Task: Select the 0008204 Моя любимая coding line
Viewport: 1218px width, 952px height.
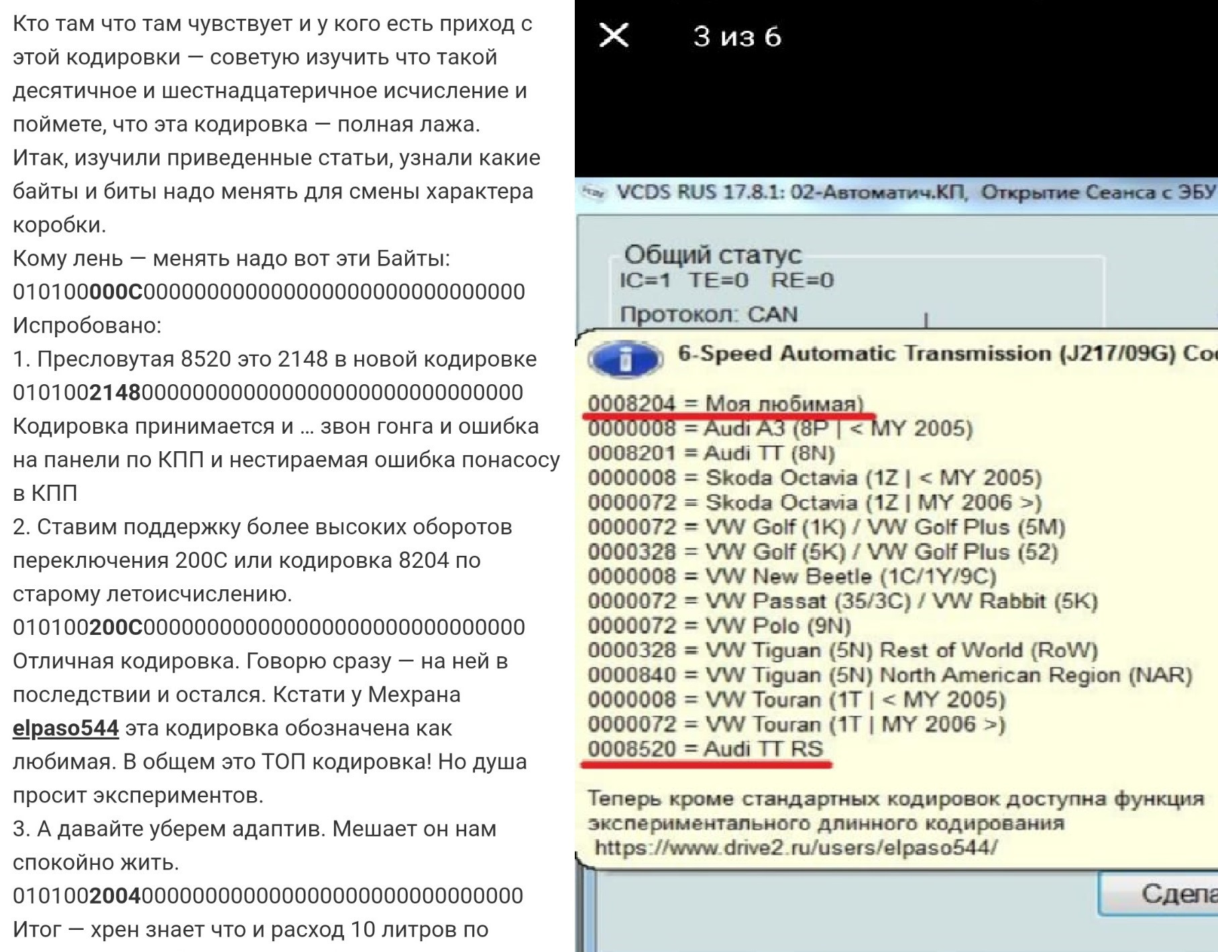Action: 726,404
